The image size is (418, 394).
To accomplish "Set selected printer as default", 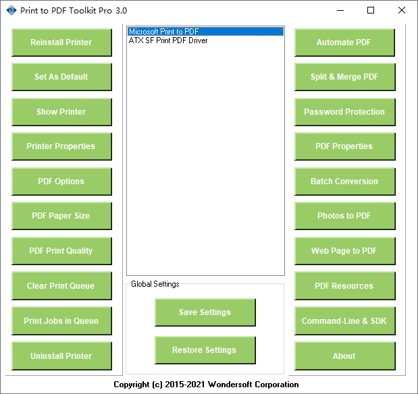I will [x=61, y=77].
